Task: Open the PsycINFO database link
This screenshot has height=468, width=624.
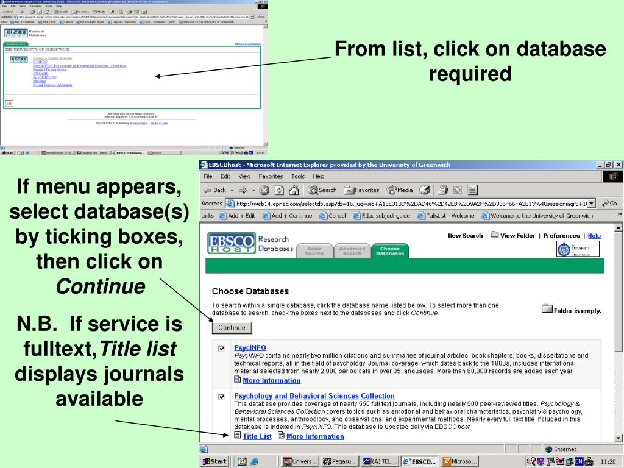Action: coord(250,347)
